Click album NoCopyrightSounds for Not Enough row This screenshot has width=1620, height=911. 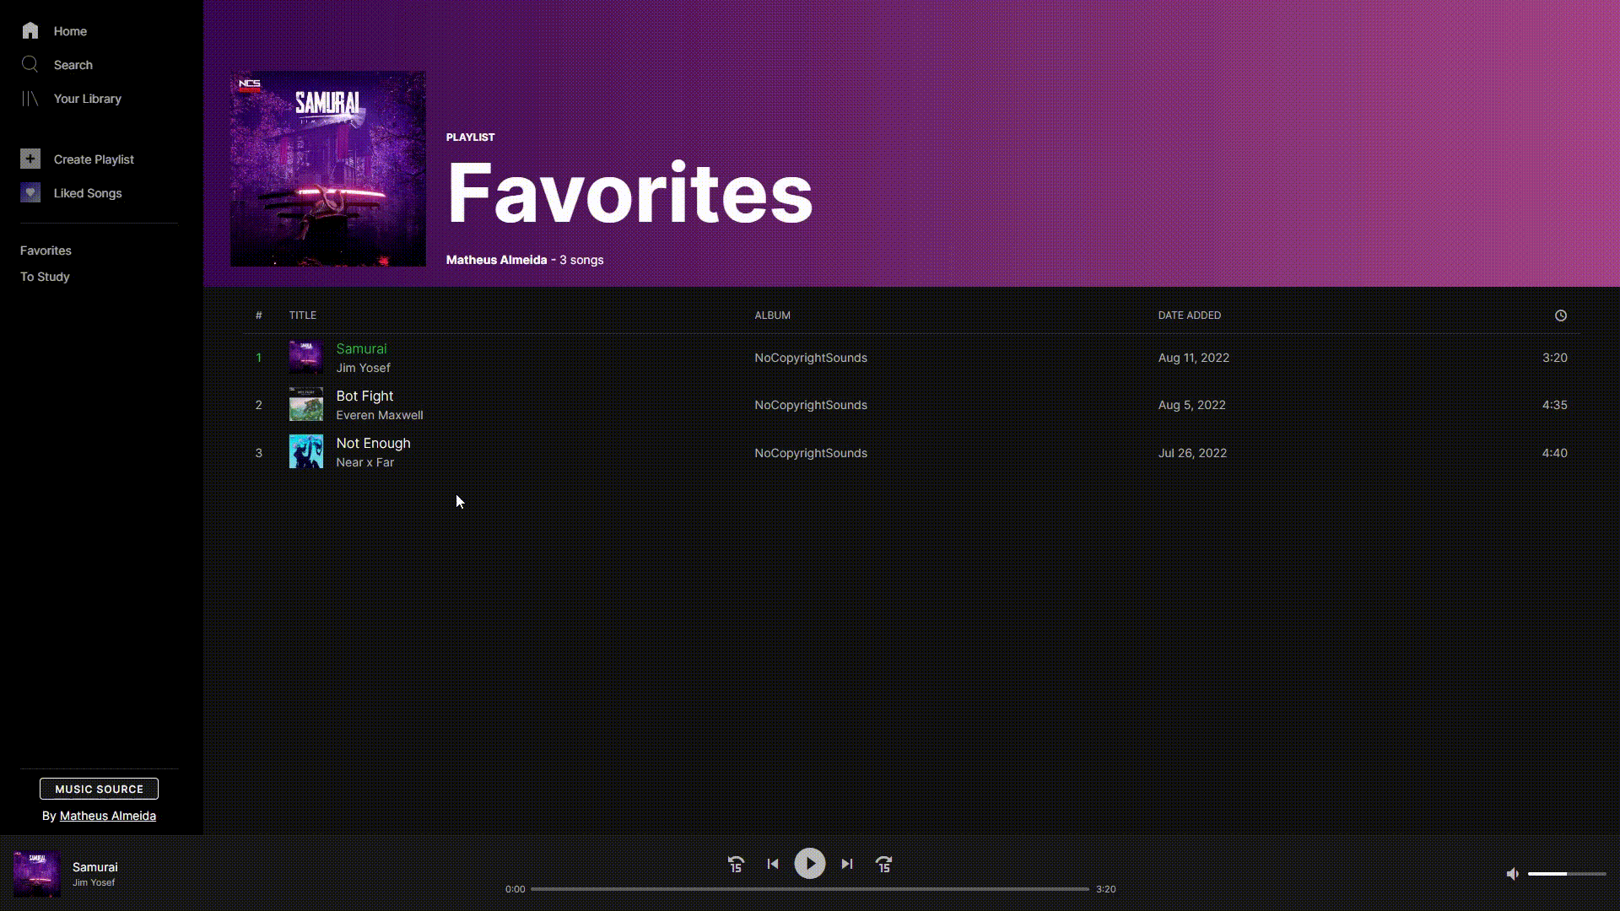tap(811, 453)
